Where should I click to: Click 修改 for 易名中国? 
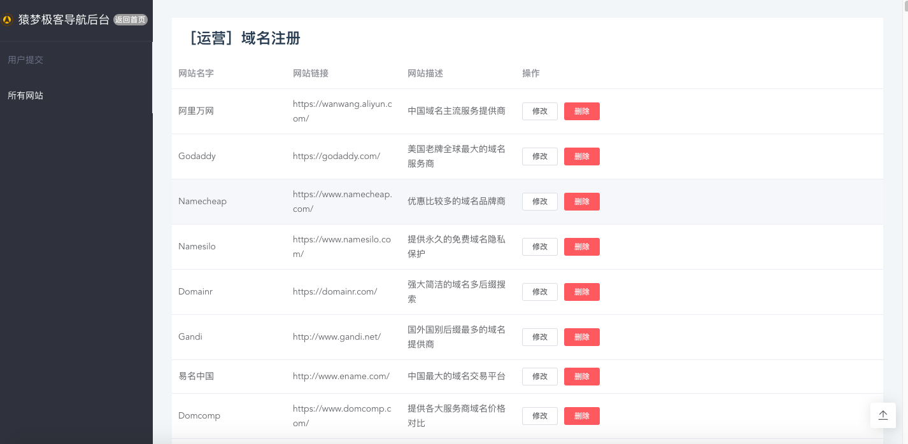click(540, 377)
